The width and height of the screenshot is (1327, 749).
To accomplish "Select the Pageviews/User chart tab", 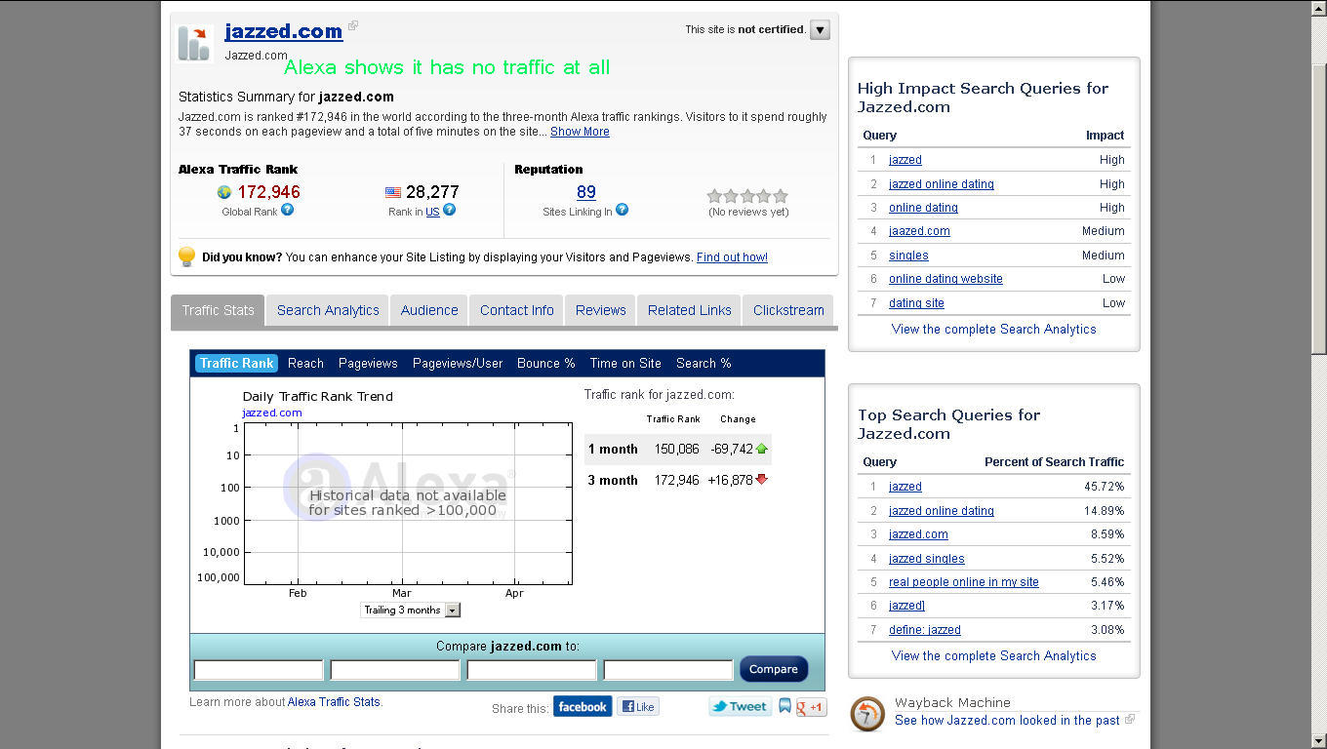I will [x=458, y=363].
